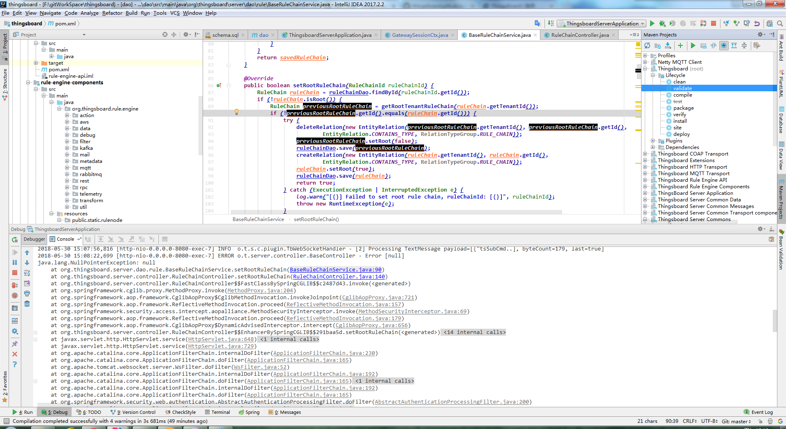The image size is (786, 429).
Task: Open Search Everywhere magnifier
Action: pos(779,23)
